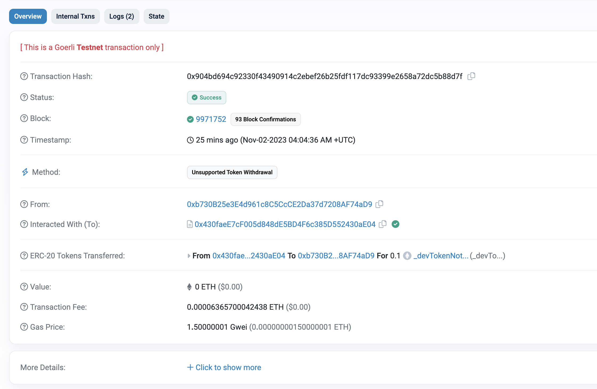The image size is (597, 389).
Task: Copy the transaction hash icon
Action: pos(471,76)
